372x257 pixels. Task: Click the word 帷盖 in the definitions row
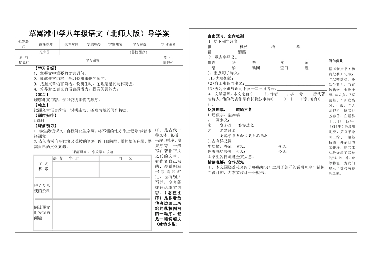point(211,62)
